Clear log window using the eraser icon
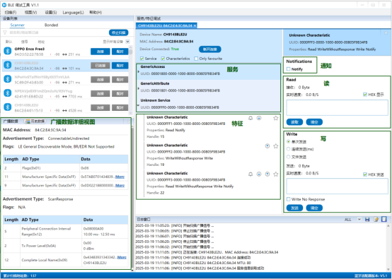Image resolution: width=392 pixels, height=279 pixels. (x=376, y=220)
